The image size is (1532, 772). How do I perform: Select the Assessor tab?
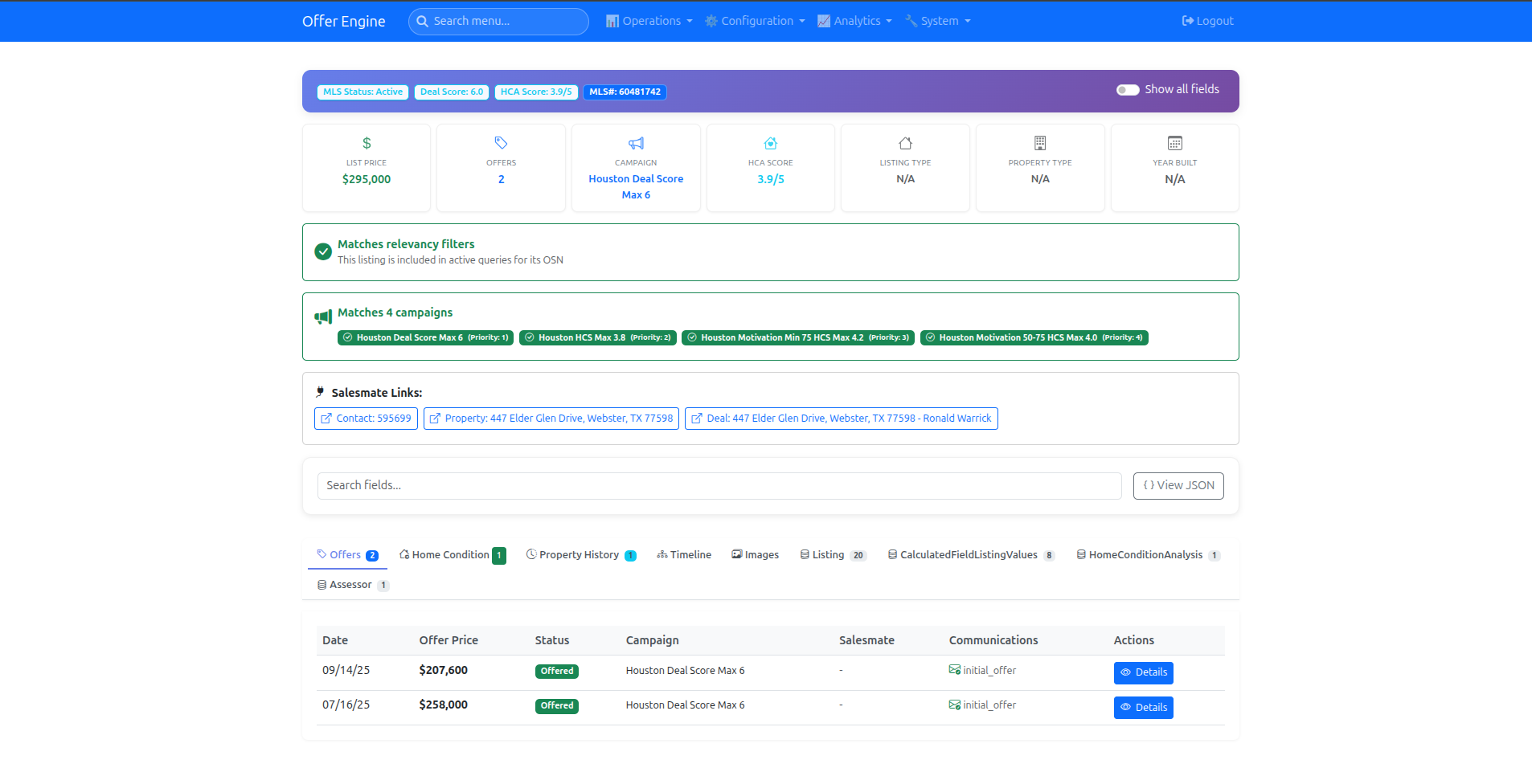(351, 584)
